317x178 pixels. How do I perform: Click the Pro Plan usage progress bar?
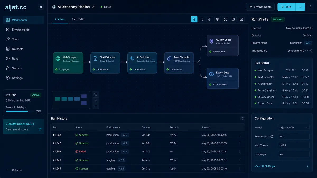[20, 111]
